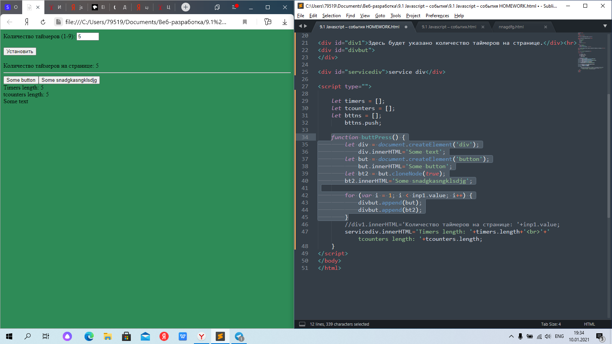Change the HTML syntax in the status bar
Image resolution: width=612 pixels, height=344 pixels.
point(589,324)
